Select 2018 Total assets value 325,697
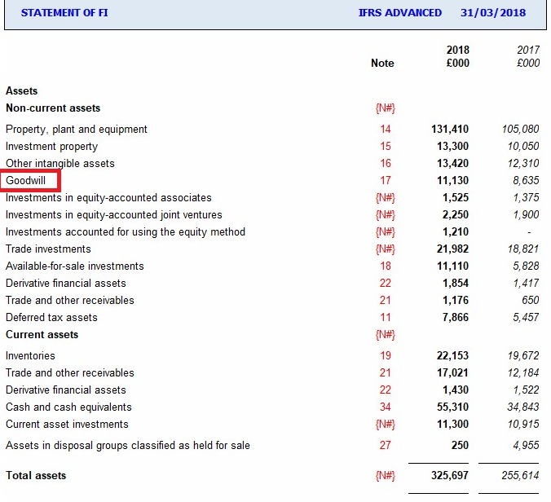The image size is (551, 502). pos(449,476)
